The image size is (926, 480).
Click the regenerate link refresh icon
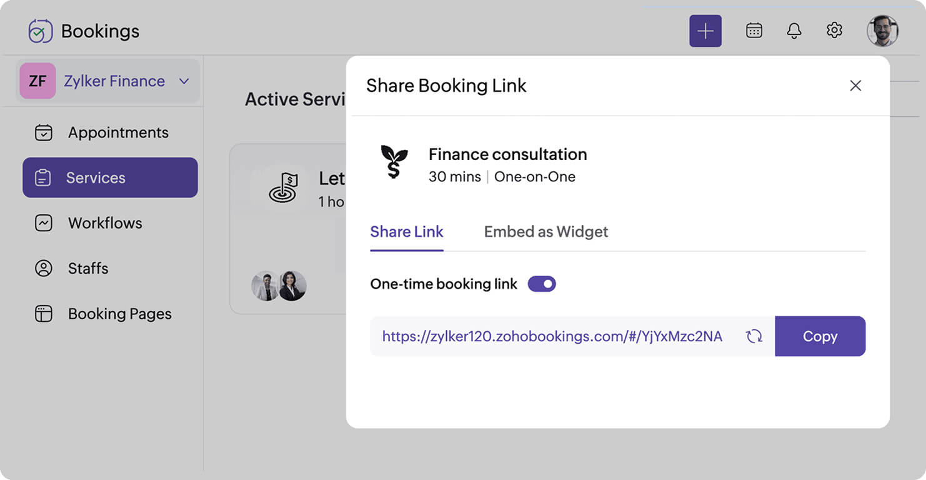(754, 336)
